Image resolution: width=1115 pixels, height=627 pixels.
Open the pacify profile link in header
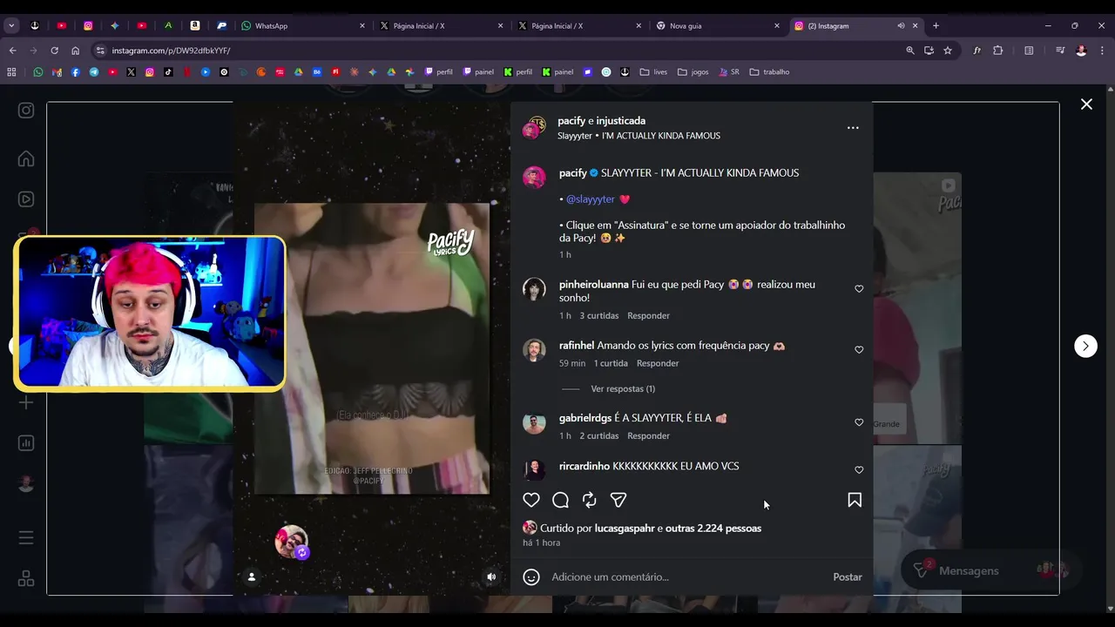point(571,120)
